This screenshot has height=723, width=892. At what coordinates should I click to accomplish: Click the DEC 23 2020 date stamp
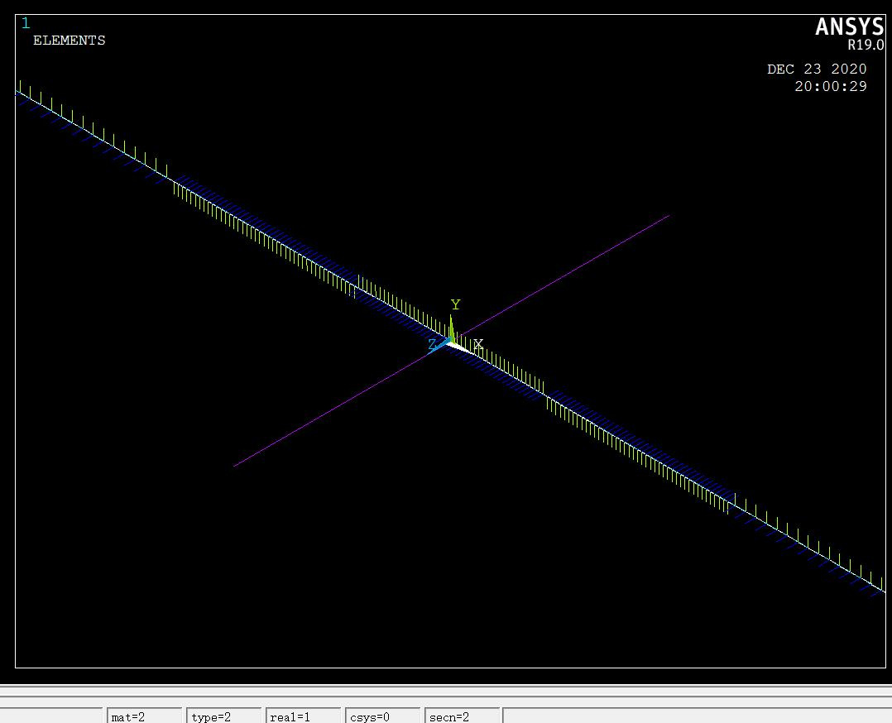817,69
